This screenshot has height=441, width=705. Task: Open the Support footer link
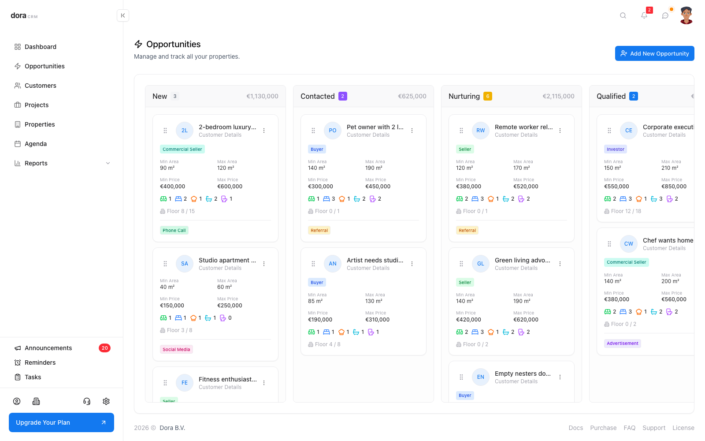(654, 428)
